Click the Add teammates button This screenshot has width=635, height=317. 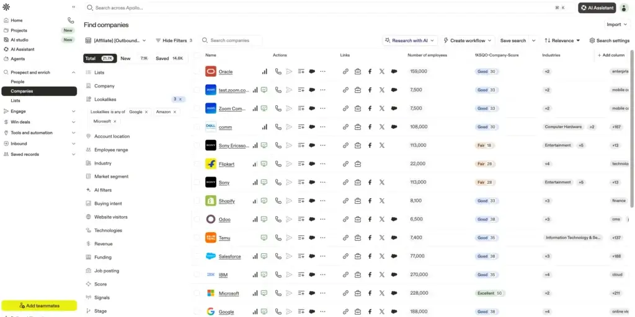39,306
